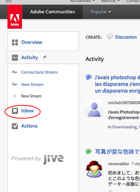Open the Bancos bookmarks dropdown
Image resolution: width=140 pixels, height=192 pixels.
click(x=111, y=1)
